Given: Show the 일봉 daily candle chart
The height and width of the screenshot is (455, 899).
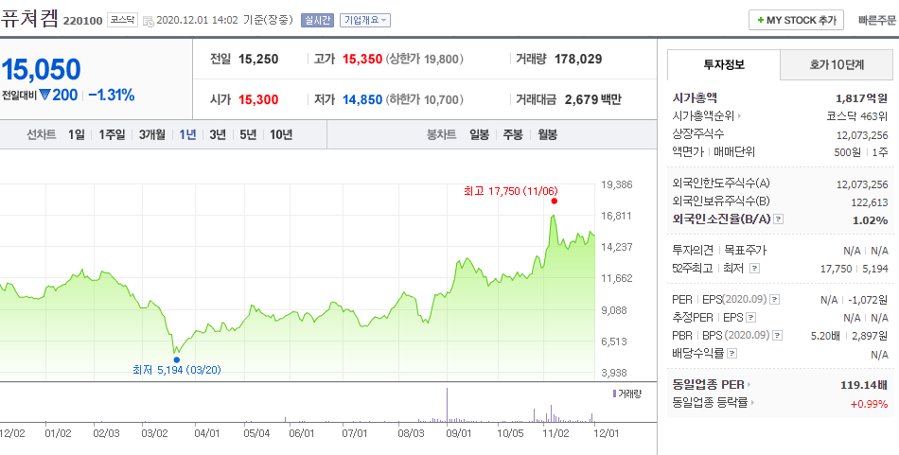Looking at the screenshot, I should tap(480, 134).
